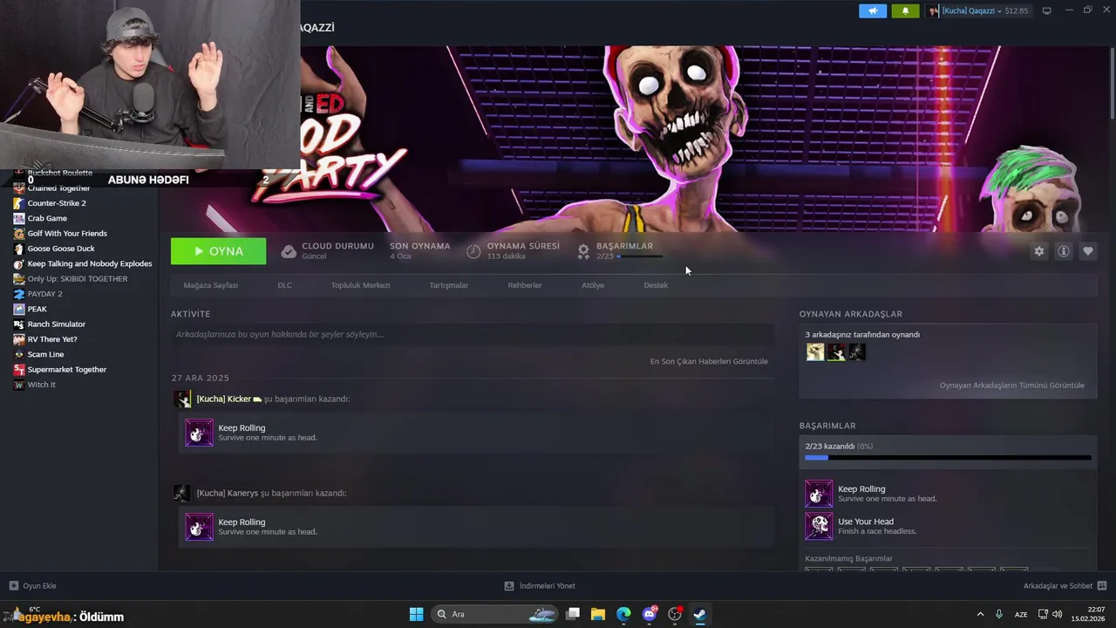
Task: Show game info icon
Action: [1064, 251]
